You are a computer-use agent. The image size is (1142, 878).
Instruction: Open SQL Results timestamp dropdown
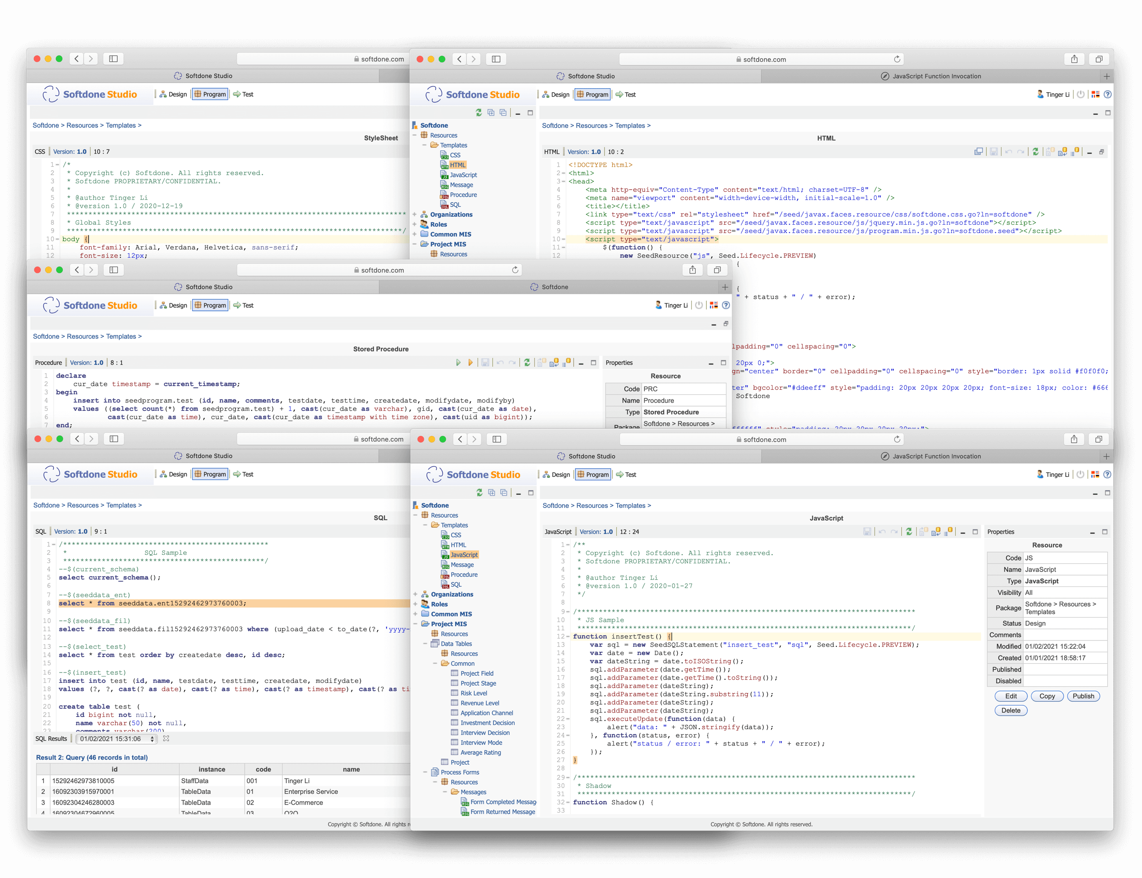(x=116, y=739)
